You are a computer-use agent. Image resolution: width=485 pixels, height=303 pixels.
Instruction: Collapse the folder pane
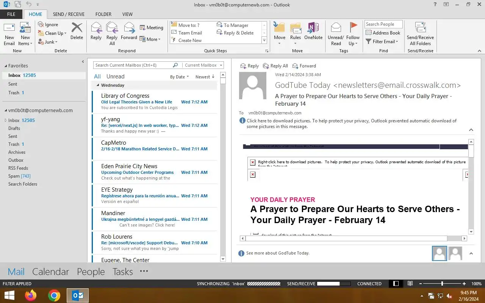tap(83, 62)
